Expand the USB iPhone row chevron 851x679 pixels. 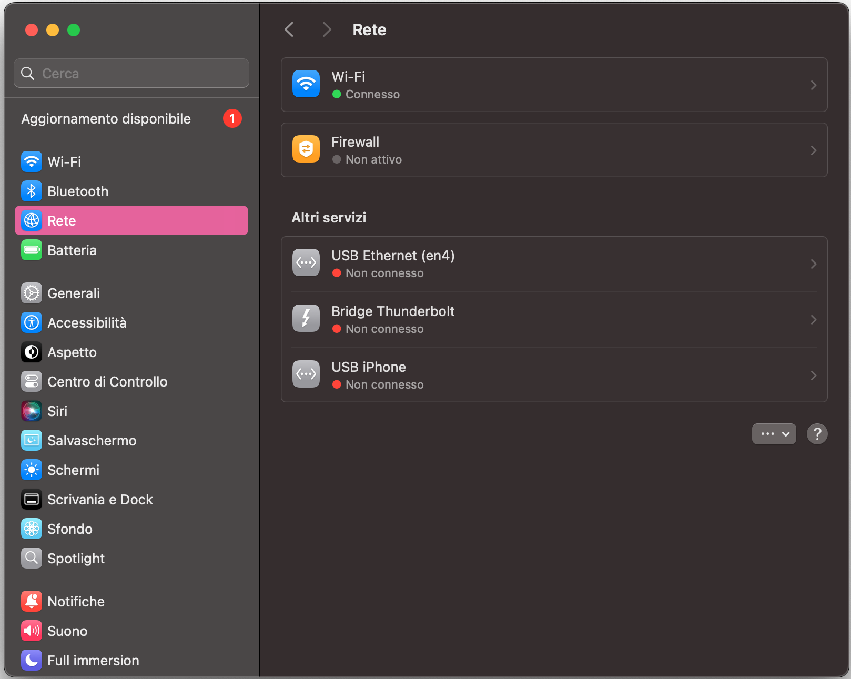814,376
